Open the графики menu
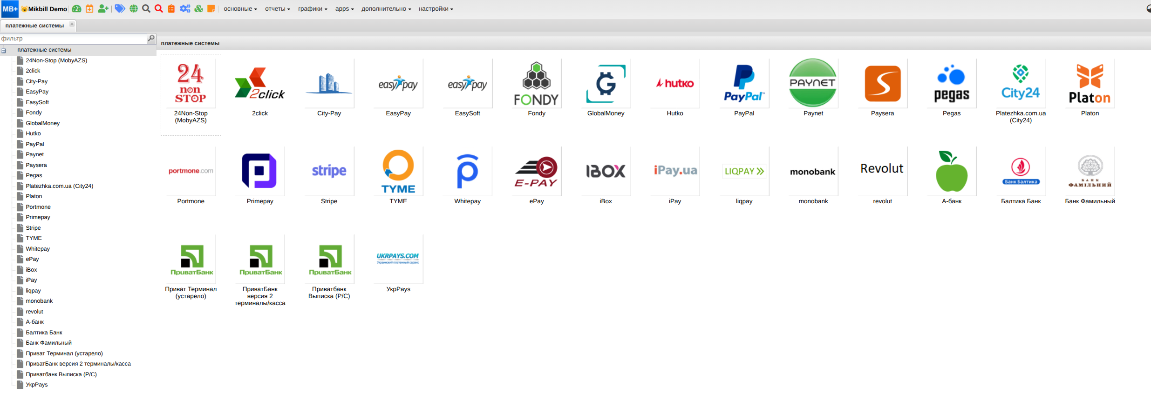Viewport: 1151px width, 393px height. (312, 9)
